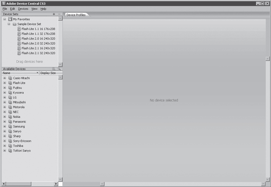
Task: Click the Sharp device group icon
Action: [10, 136]
